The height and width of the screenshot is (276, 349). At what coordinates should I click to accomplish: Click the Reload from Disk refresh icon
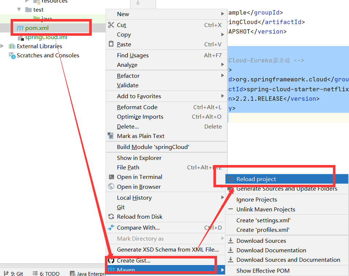coord(111,216)
